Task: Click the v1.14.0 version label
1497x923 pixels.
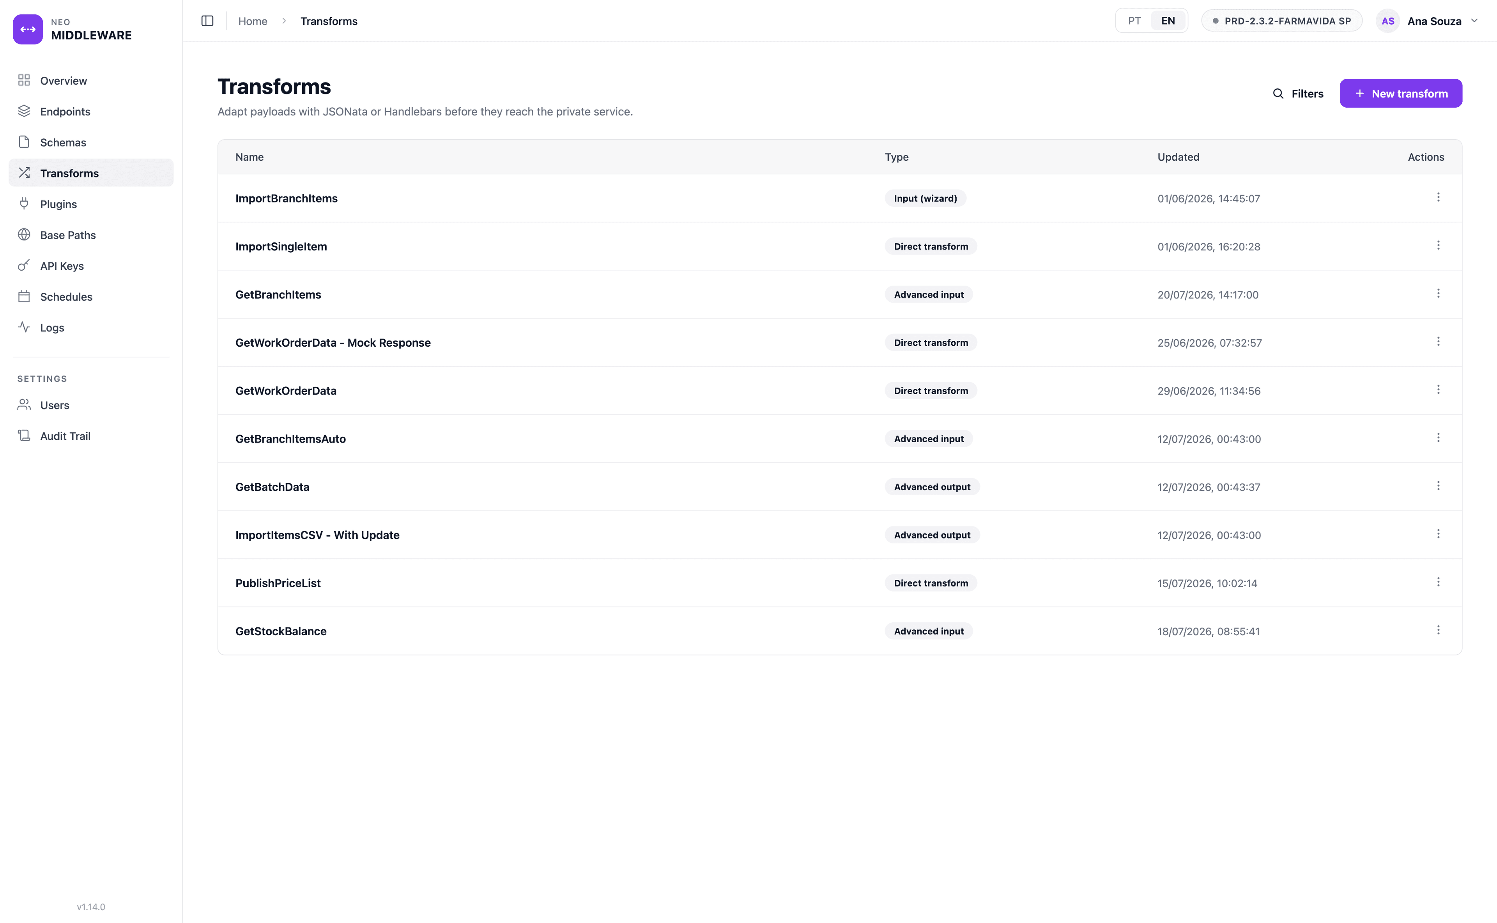Action: pyautogui.click(x=91, y=907)
